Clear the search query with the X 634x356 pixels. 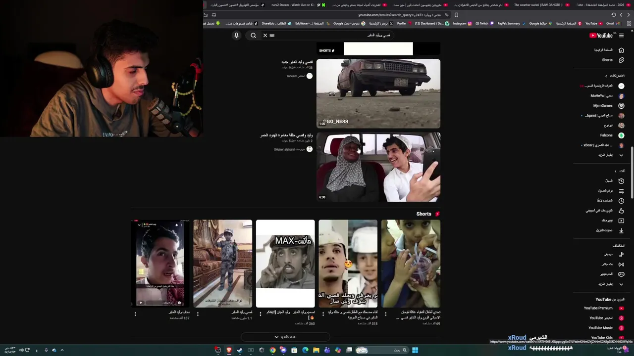[265, 35]
